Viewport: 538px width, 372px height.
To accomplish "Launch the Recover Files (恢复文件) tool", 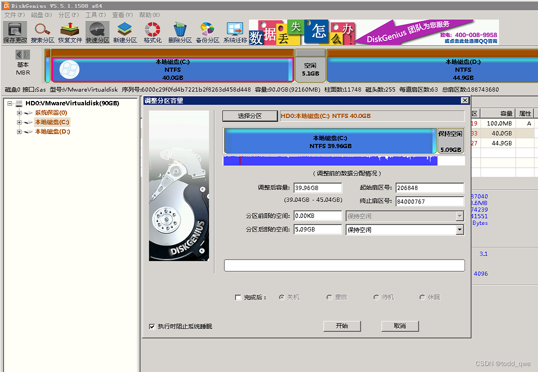I will coord(70,32).
